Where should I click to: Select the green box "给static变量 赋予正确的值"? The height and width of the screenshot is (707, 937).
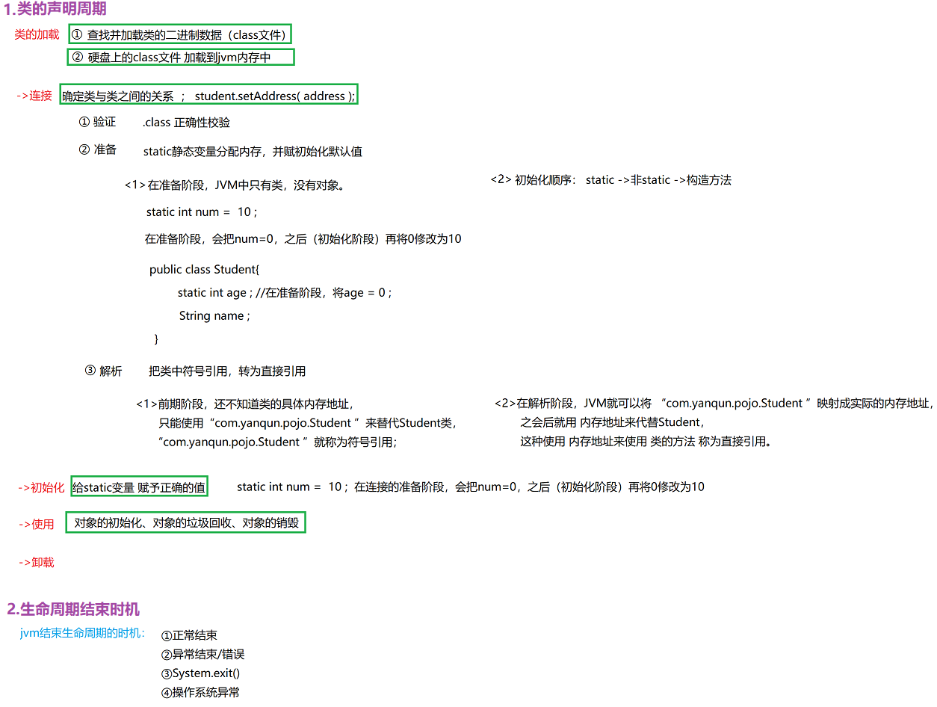pos(139,487)
